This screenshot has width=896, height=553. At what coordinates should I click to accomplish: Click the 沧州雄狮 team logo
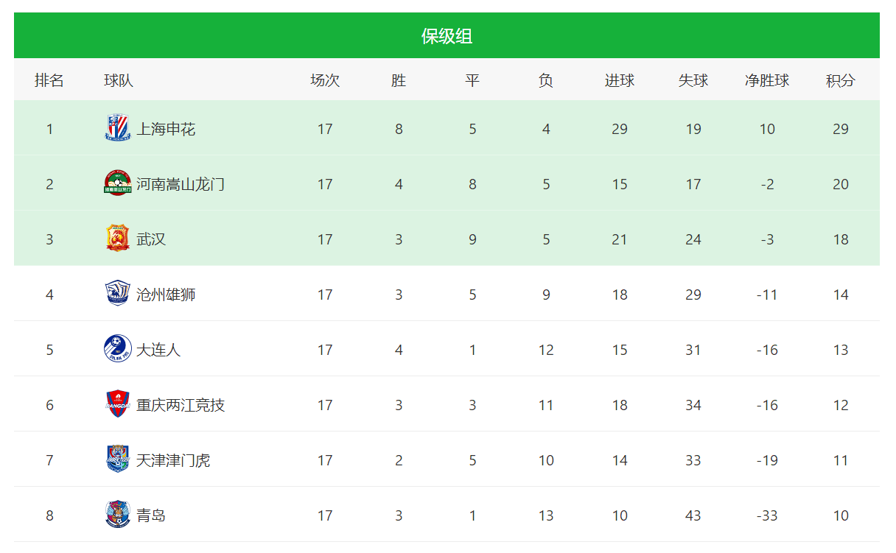117,295
